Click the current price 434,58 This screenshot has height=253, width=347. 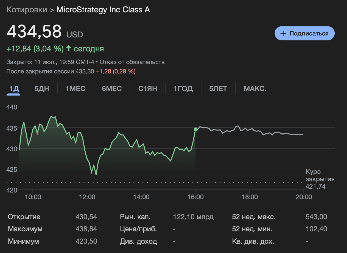coord(34,31)
